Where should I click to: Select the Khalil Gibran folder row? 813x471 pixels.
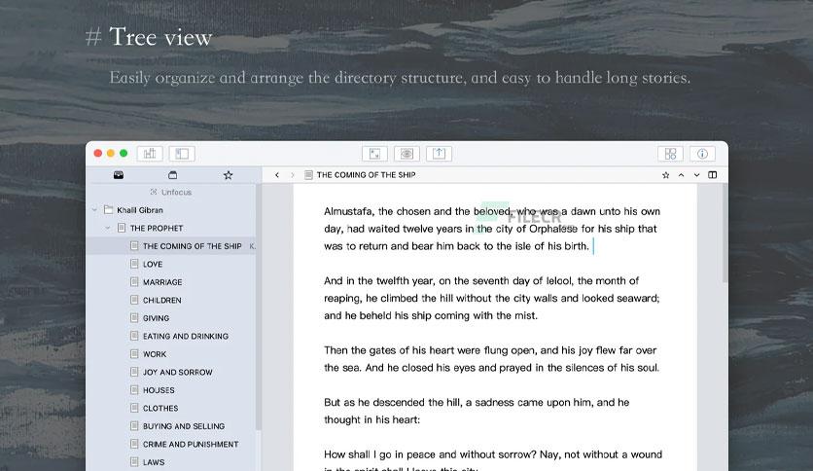[171, 210]
